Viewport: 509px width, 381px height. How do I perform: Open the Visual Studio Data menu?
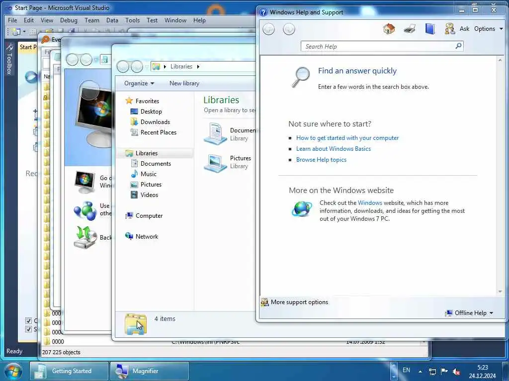(x=112, y=20)
